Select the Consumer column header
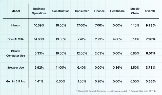 click(x=82, y=11)
